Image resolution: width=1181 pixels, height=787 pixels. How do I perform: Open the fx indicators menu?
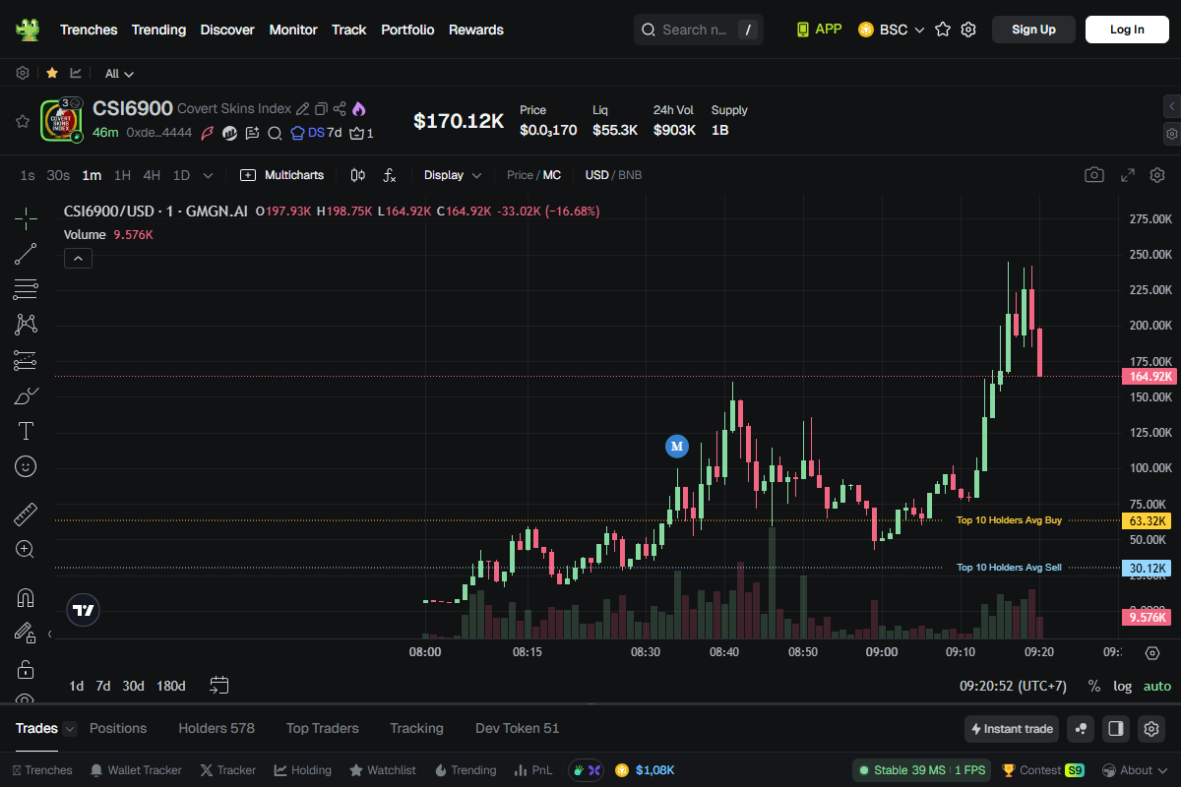coord(390,175)
